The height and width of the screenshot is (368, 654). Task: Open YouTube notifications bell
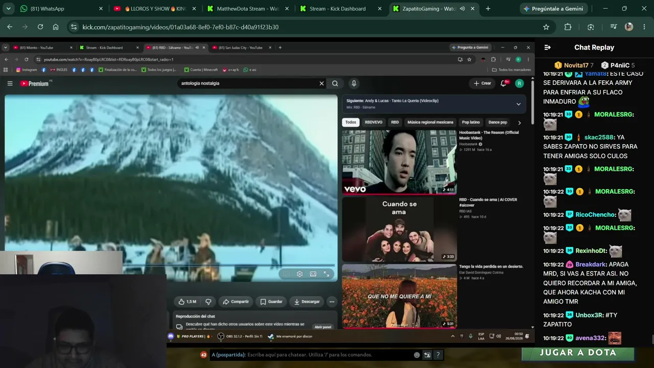(504, 83)
